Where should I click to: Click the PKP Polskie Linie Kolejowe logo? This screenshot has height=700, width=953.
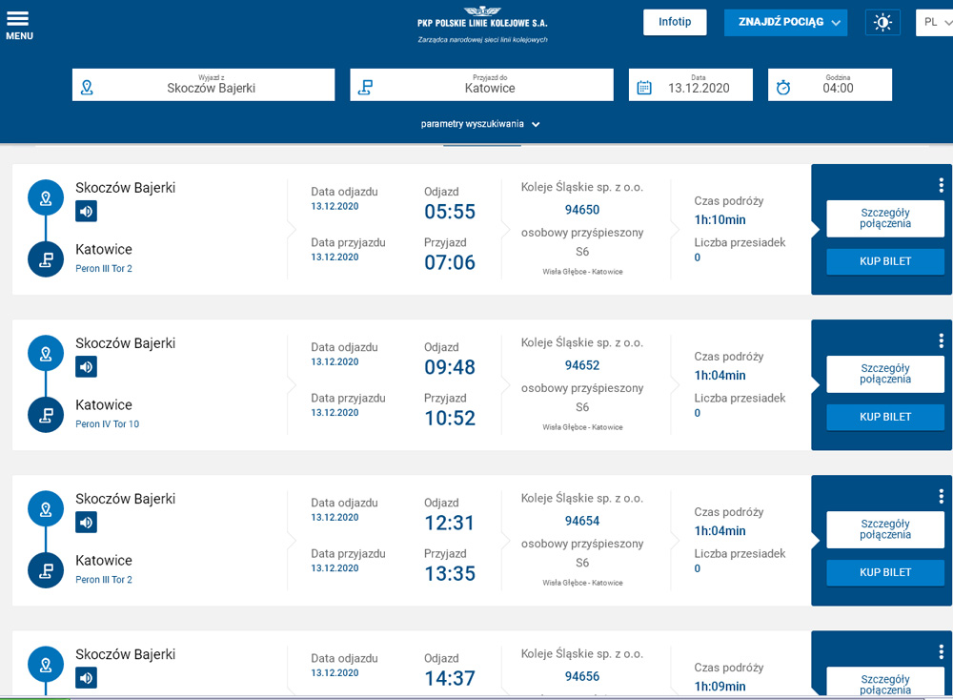coord(482,17)
